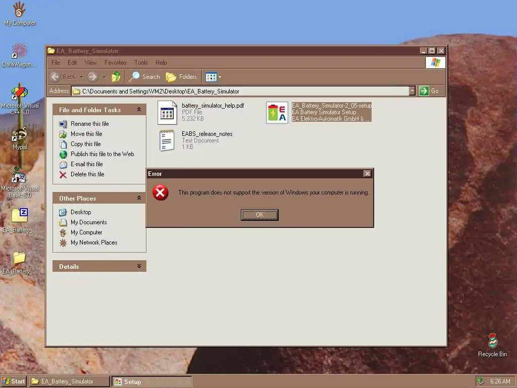Select the EA_Battery_Simulator-2_05-setup installer icon
Image resolution: width=517 pixels, height=388 pixels.
(x=277, y=113)
